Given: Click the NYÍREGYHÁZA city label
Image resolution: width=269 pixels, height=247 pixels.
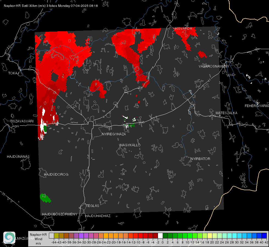Looking at the screenshot, I should click(114, 134).
